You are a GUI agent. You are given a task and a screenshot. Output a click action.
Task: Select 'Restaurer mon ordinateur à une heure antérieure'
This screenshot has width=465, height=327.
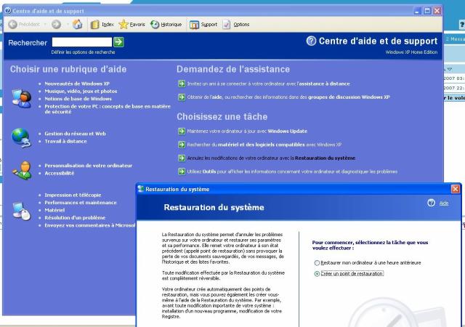point(368,263)
